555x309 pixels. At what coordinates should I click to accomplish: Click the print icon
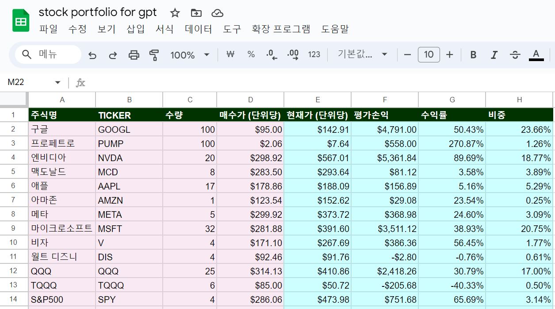coord(134,55)
